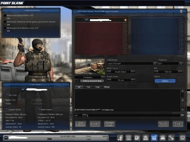Click the '100 Kill' win value
The image size is (190, 142).
click(168, 72)
